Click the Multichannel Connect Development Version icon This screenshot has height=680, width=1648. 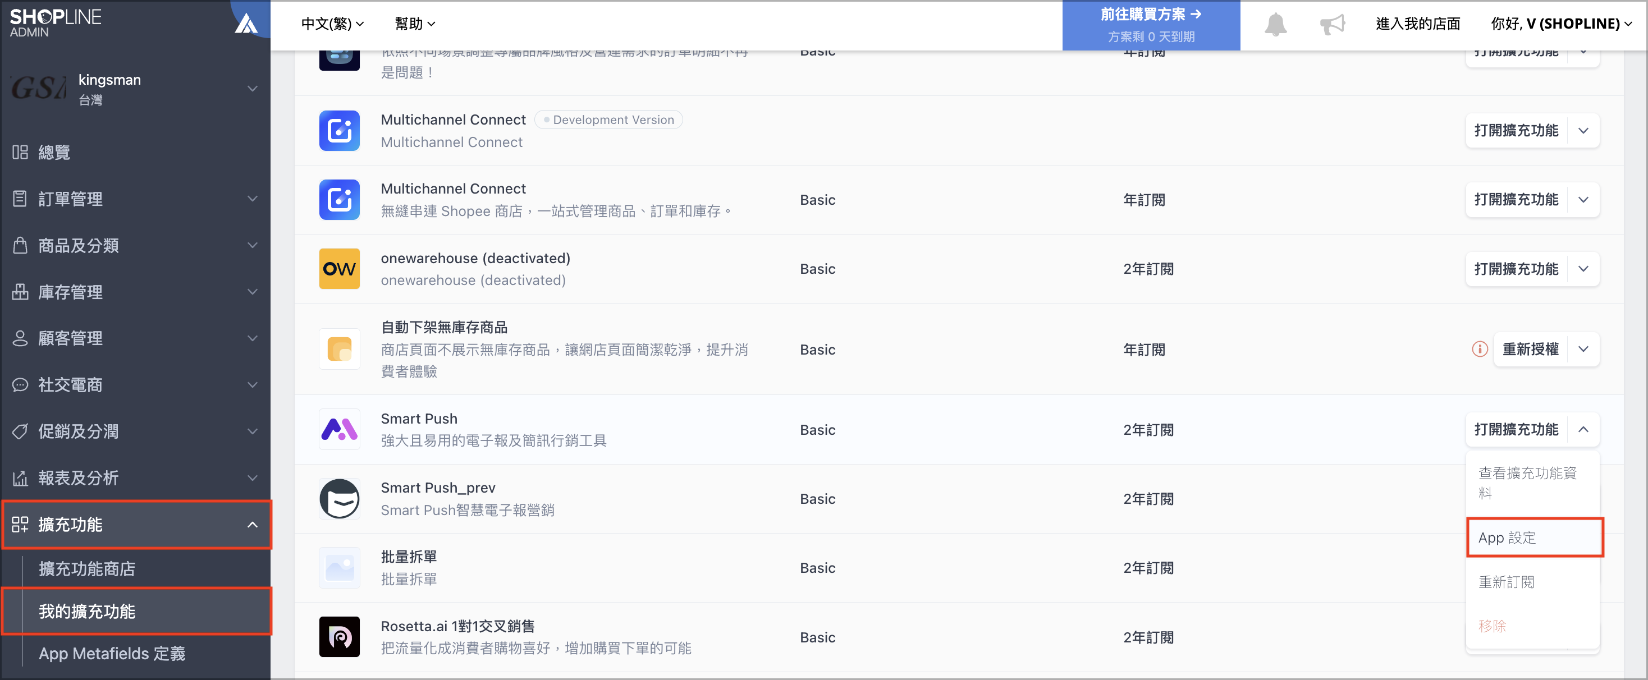click(339, 131)
